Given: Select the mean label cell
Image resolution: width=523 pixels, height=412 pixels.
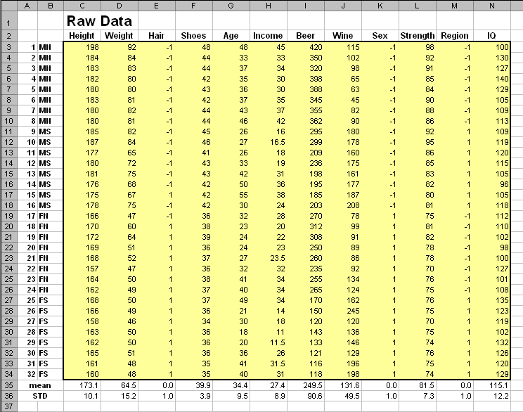Looking at the screenshot, I should [x=40, y=385].
